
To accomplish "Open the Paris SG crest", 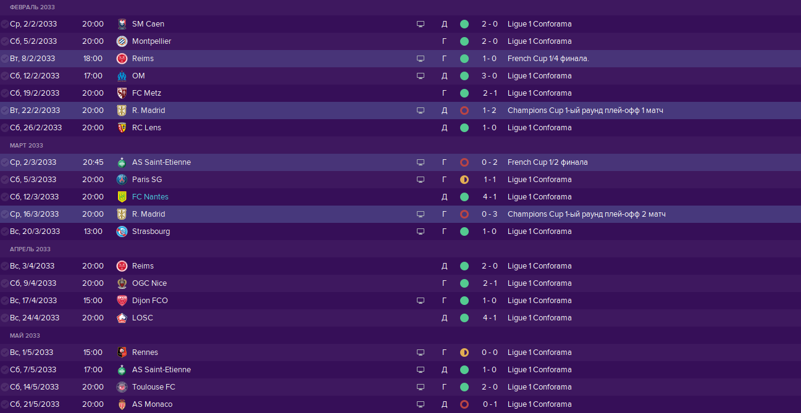I will tap(122, 180).
